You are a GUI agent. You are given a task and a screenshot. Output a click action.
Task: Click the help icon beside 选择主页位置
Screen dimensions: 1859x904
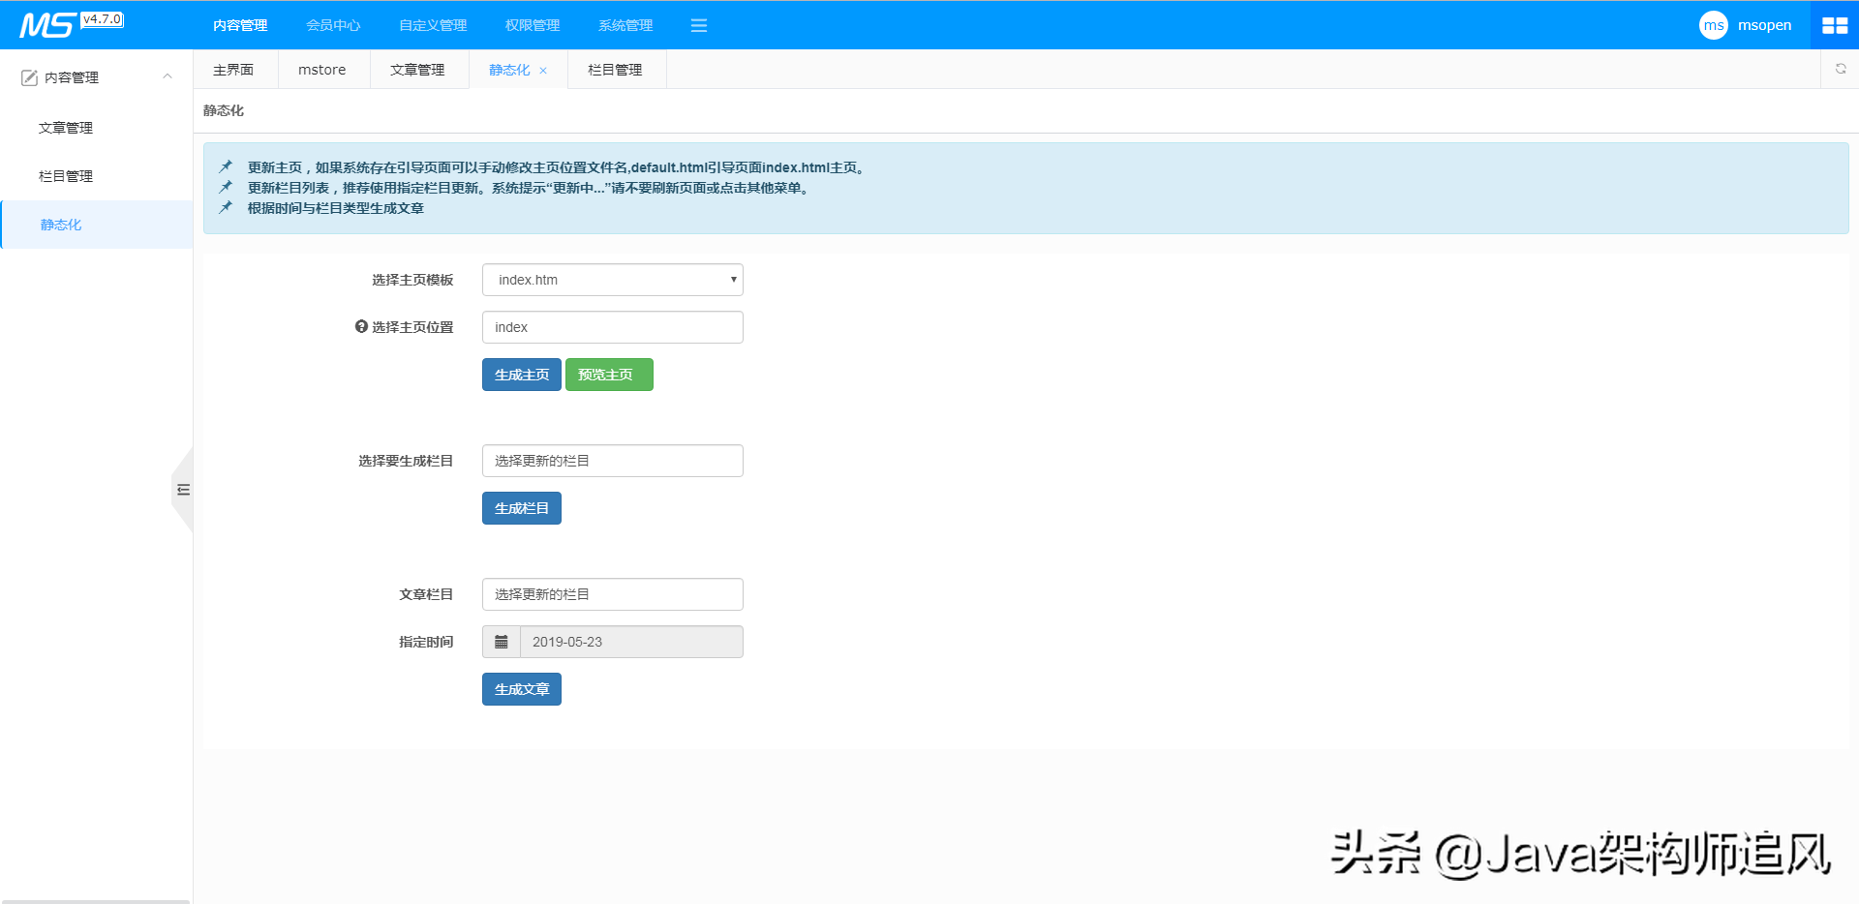pyautogui.click(x=359, y=327)
